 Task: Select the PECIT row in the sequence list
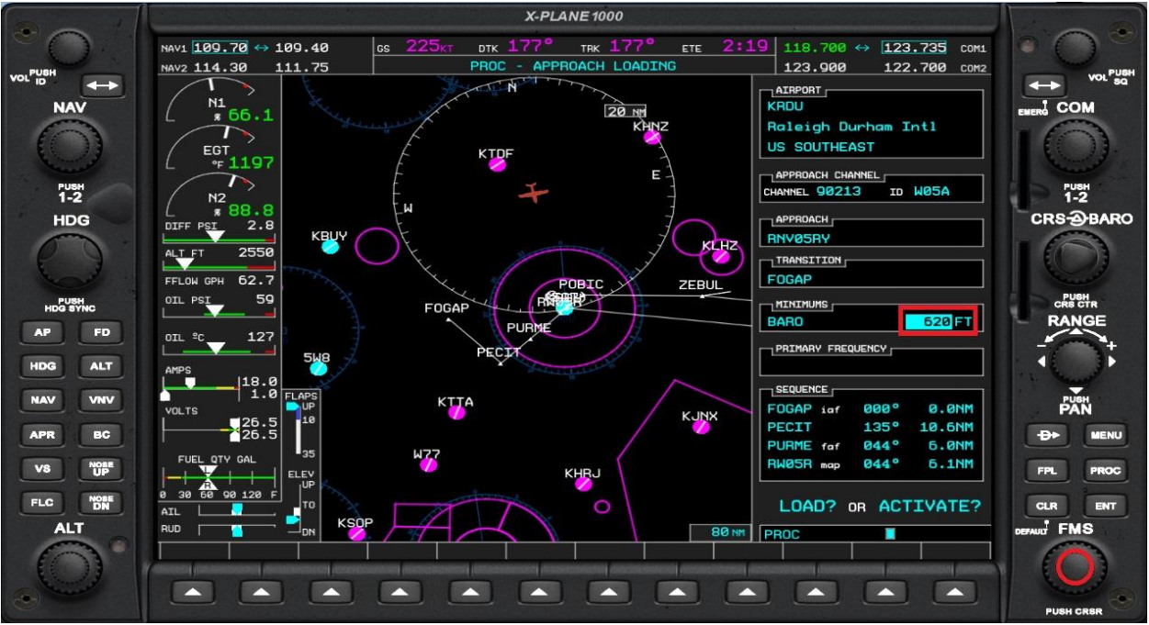tap(870, 428)
